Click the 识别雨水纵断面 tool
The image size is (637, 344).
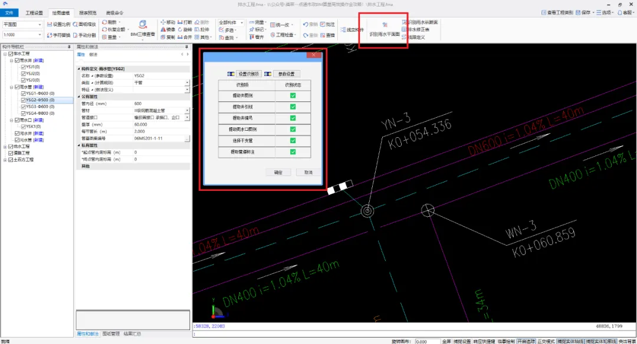click(420, 22)
